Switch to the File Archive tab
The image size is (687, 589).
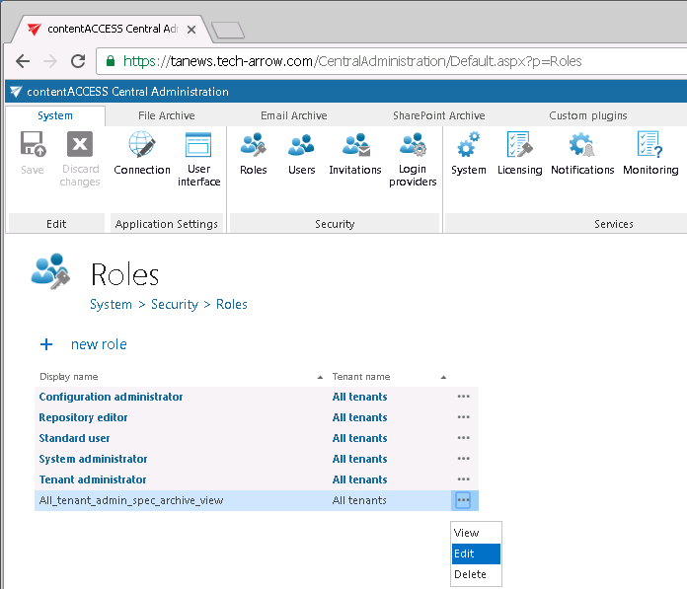166,115
